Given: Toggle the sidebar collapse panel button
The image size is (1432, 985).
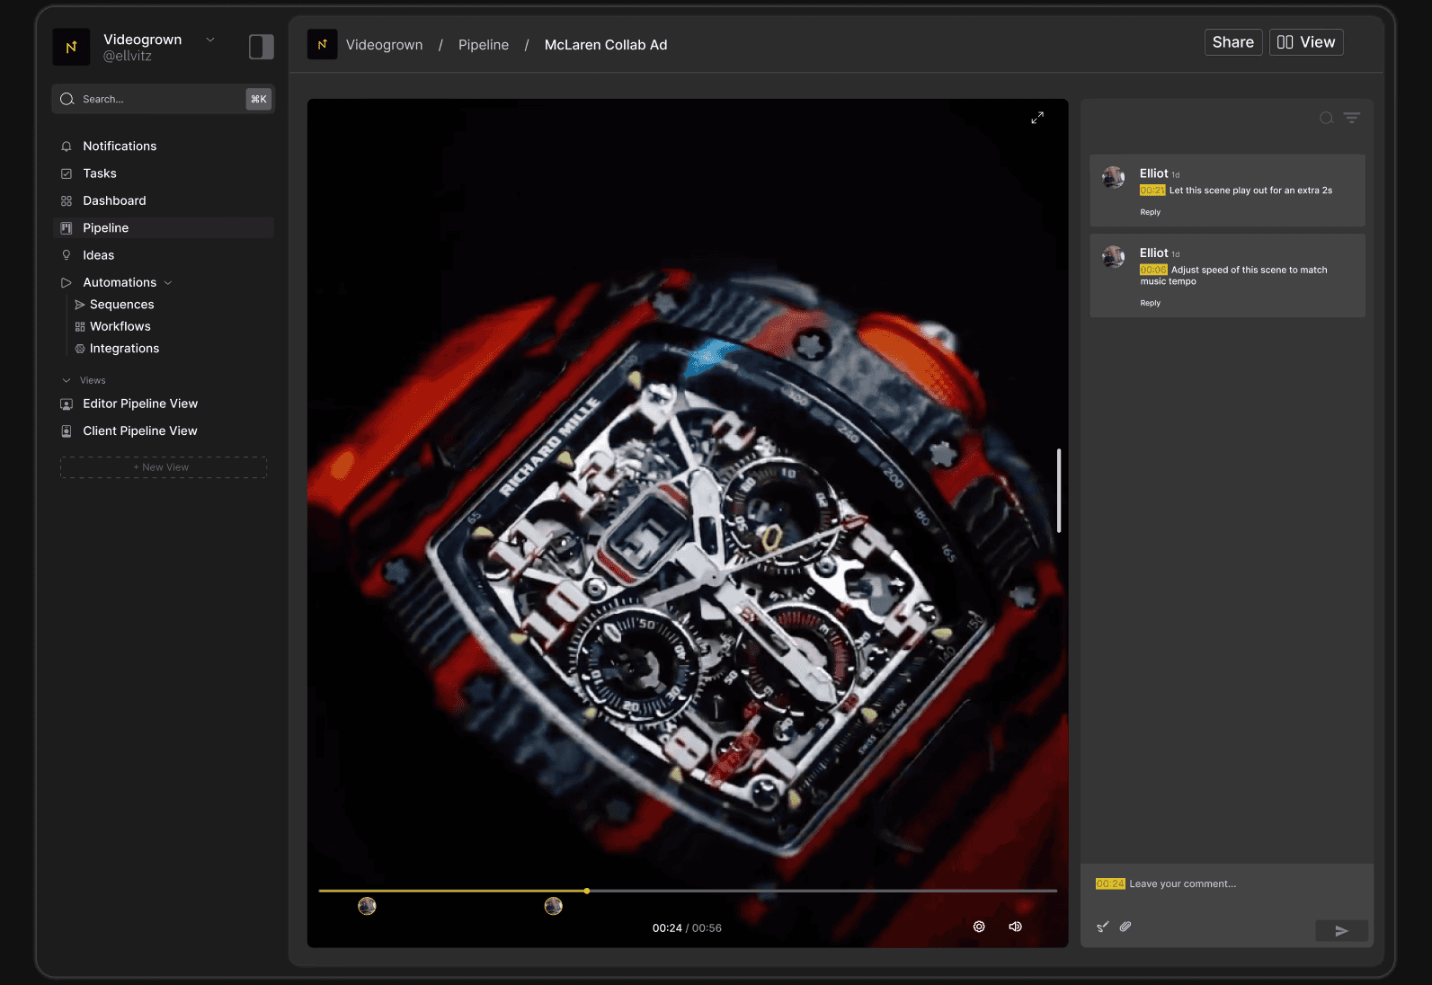Looking at the screenshot, I should (262, 47).
